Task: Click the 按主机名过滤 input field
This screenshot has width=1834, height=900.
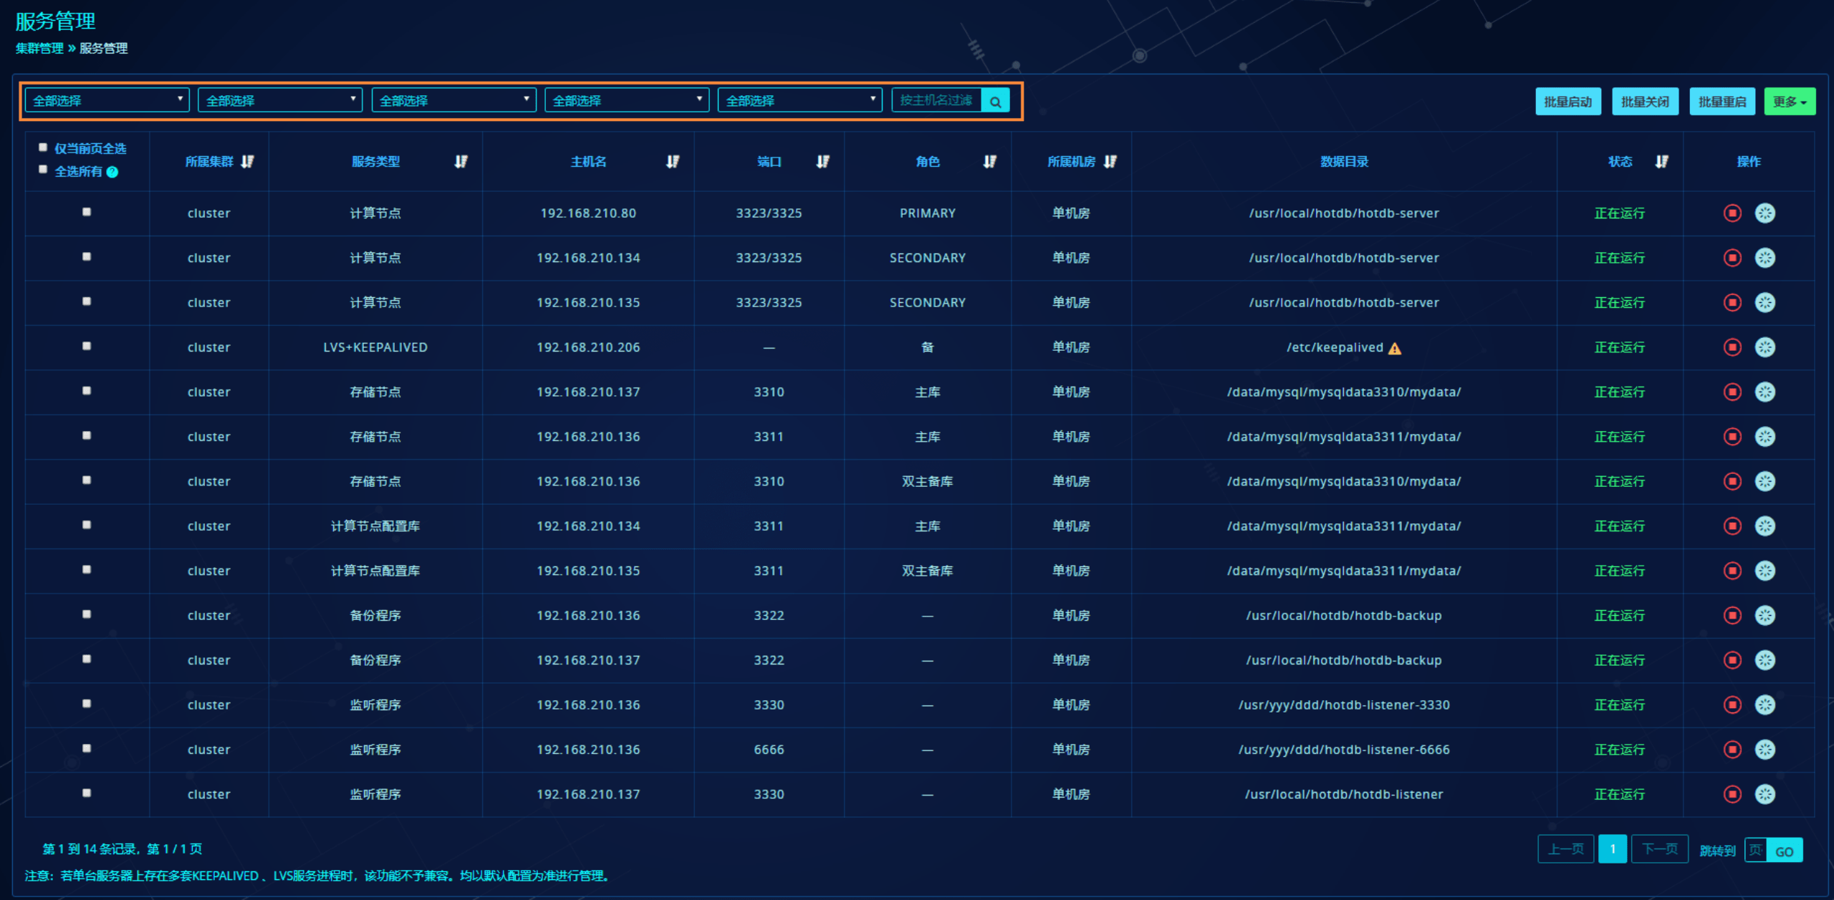Action: click(x=936, y=100)
